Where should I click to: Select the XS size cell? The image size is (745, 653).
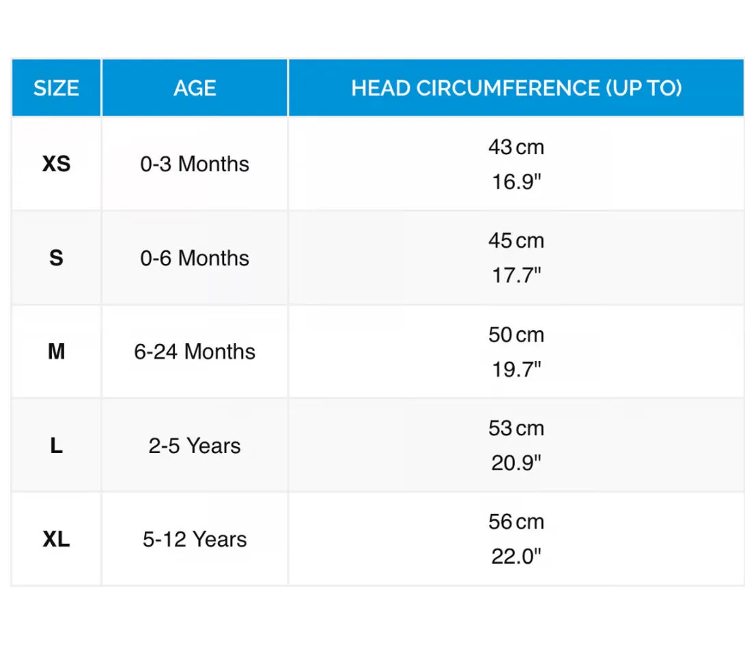point(56,164)
